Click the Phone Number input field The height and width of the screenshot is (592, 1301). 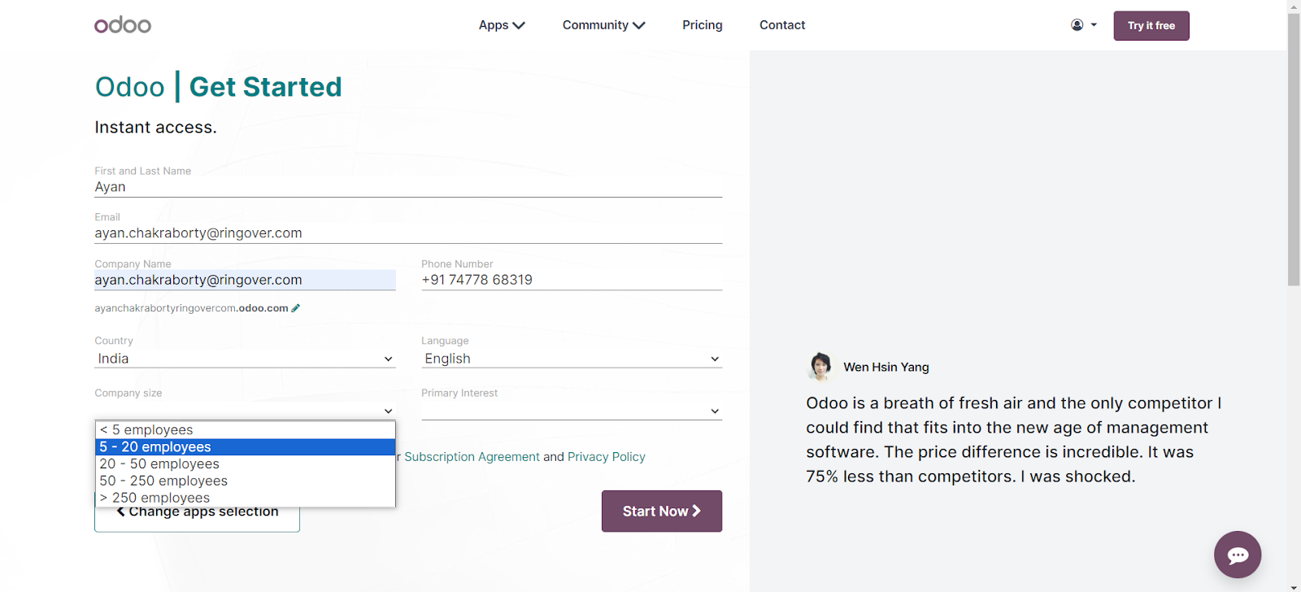tap(572, 280)
